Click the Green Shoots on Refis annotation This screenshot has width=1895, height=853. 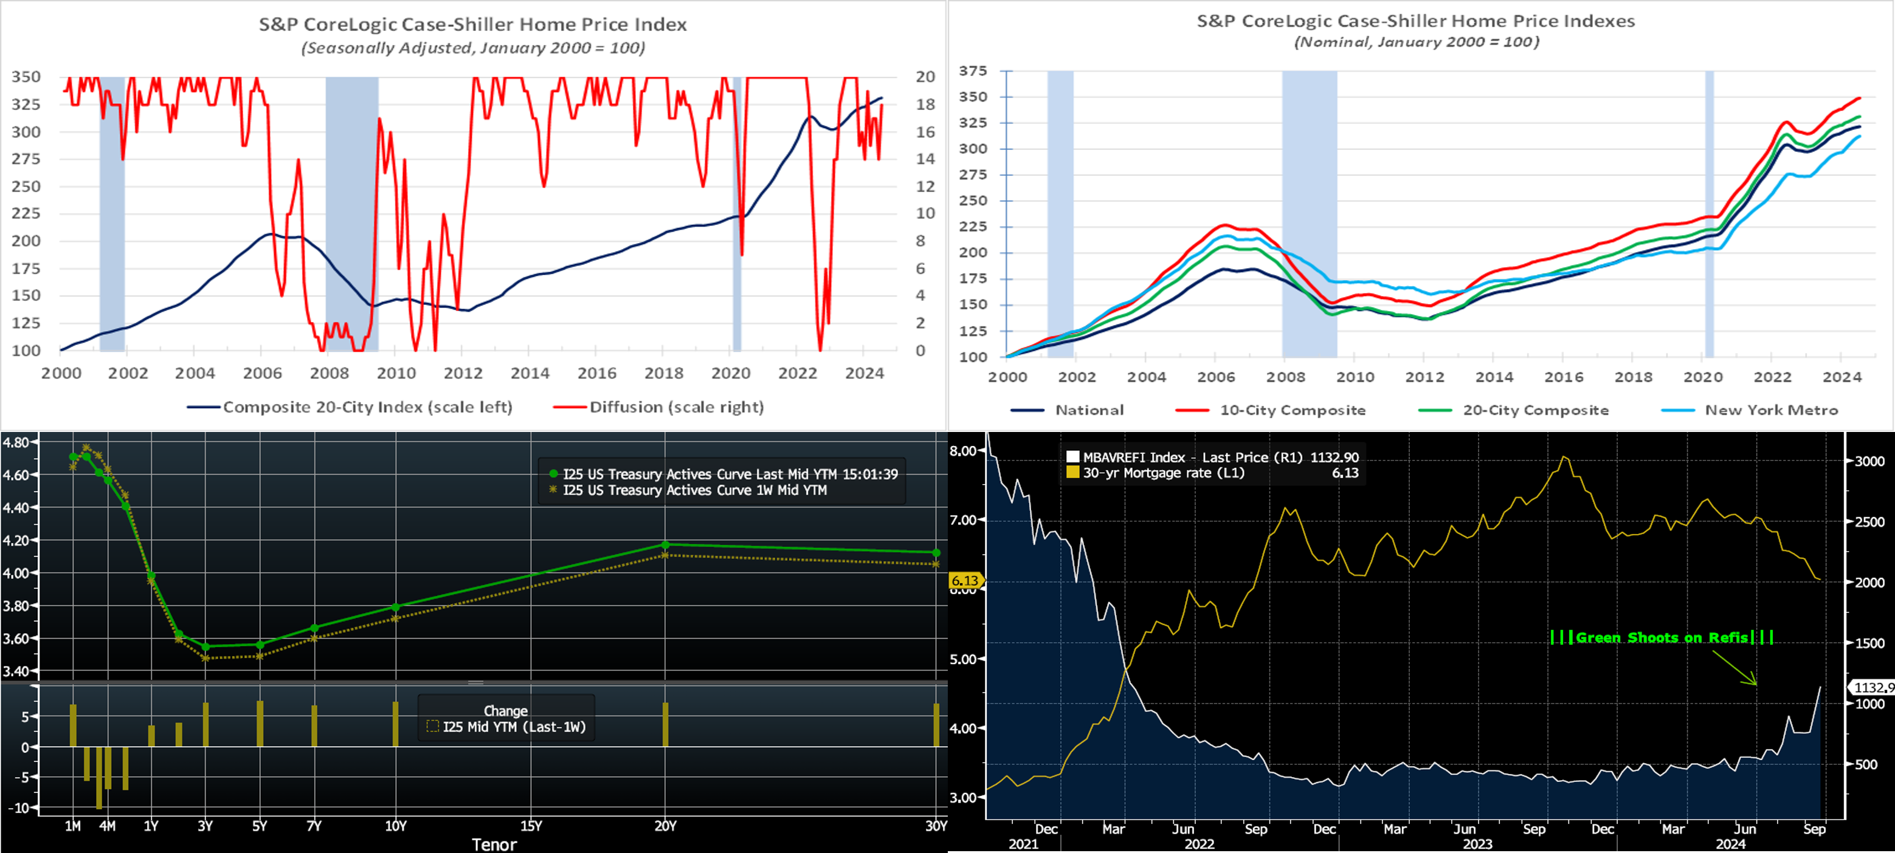pyautogui.click(x=1661, y=637)
